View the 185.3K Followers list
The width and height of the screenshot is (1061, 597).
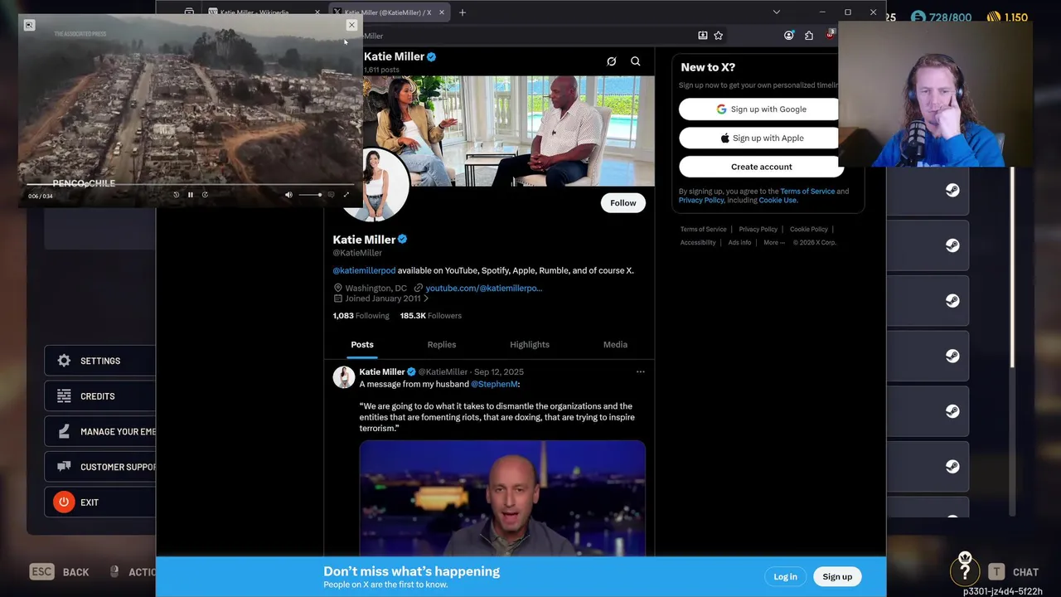[431, 316]
